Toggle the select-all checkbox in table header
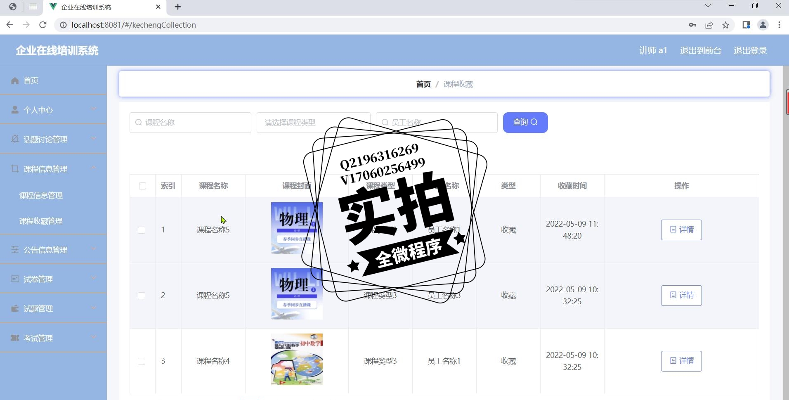This screenshot has width=789, height=400. [142, 186]
